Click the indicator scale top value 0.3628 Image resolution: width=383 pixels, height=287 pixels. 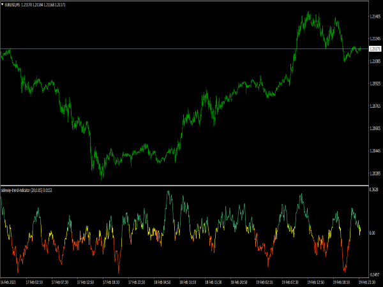[374, 189]
